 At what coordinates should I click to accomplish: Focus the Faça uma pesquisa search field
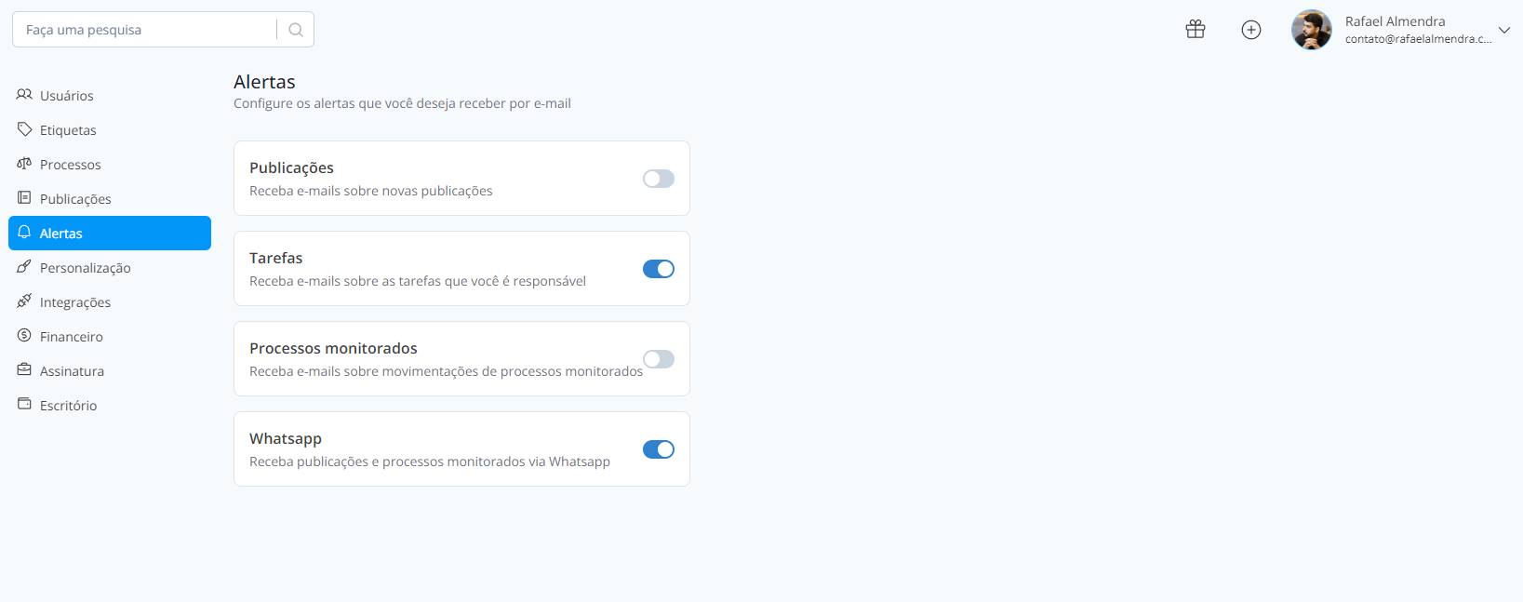[x=144, y=30]
